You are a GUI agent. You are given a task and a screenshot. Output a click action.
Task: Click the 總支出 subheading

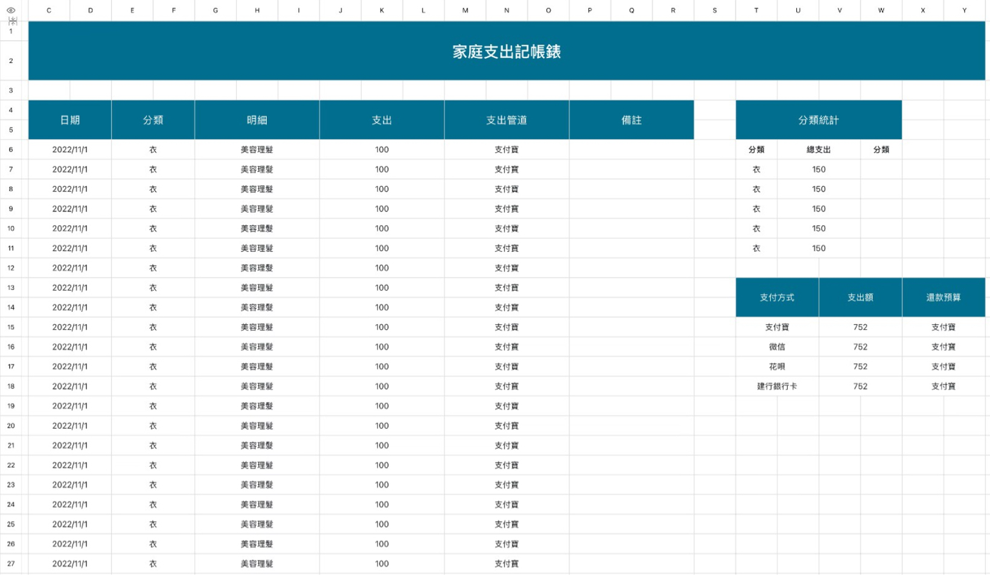(x=819, y=149)
